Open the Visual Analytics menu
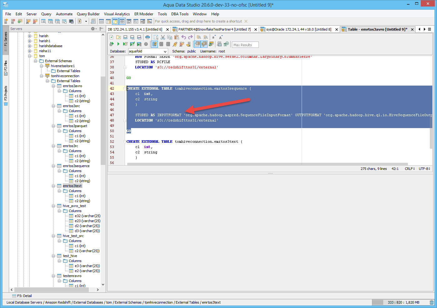437x308 pixels. coord(117,14)
